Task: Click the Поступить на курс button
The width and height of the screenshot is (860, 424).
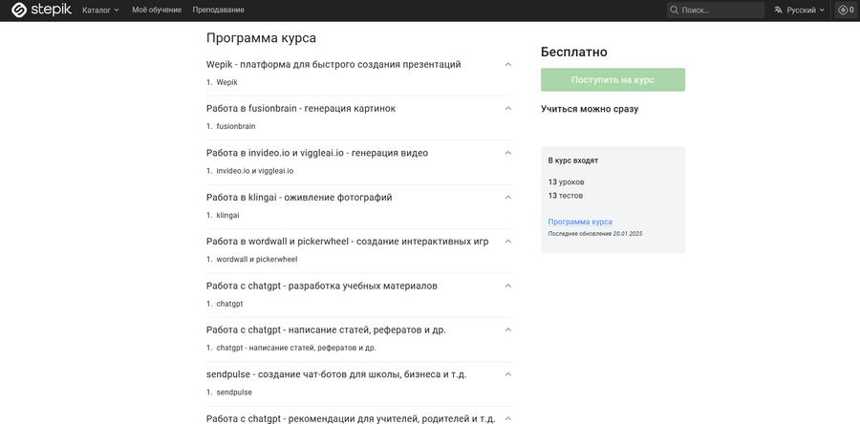Action: 613,80
